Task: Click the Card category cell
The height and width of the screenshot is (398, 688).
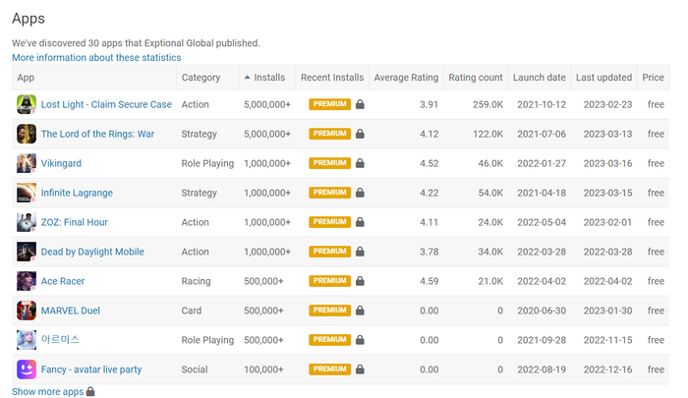Action: click(192, 311)
